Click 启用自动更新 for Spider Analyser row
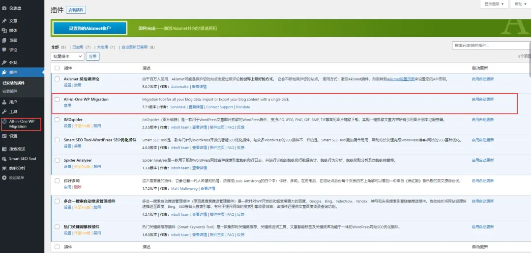The image size is (531, 253). (x=483, y=160)
